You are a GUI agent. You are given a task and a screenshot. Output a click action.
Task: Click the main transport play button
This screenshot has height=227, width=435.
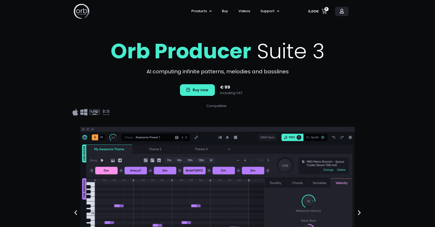(x=228, y=137)
